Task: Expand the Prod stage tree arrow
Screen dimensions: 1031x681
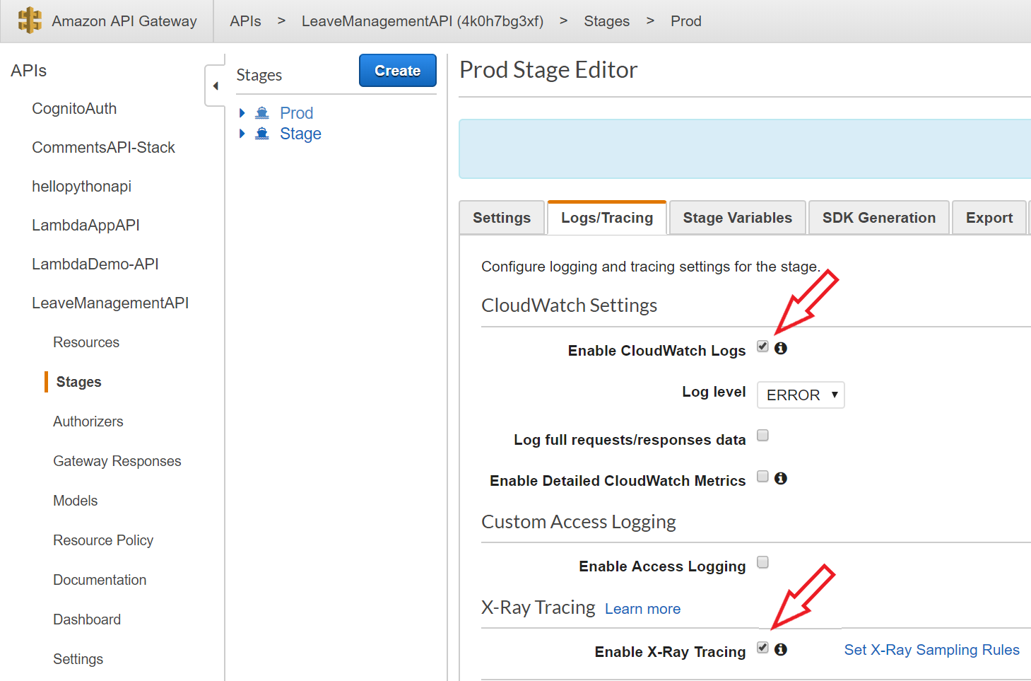Action: tap(242, 113)
